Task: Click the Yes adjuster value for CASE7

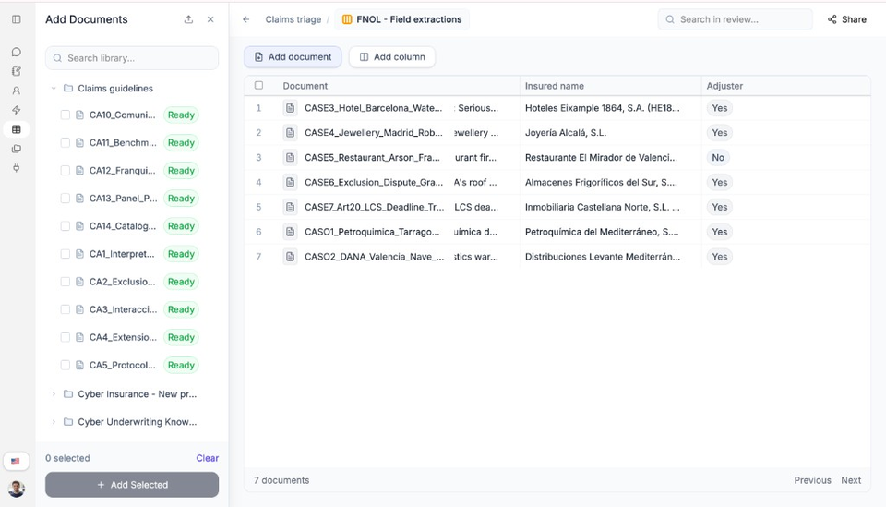Action: point(719,207)
